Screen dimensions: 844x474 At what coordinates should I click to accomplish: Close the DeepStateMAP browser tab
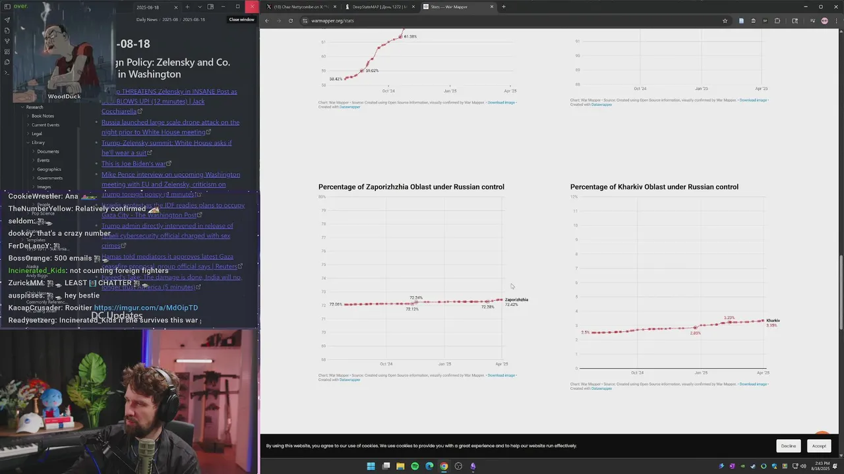[x=413, y=7]
